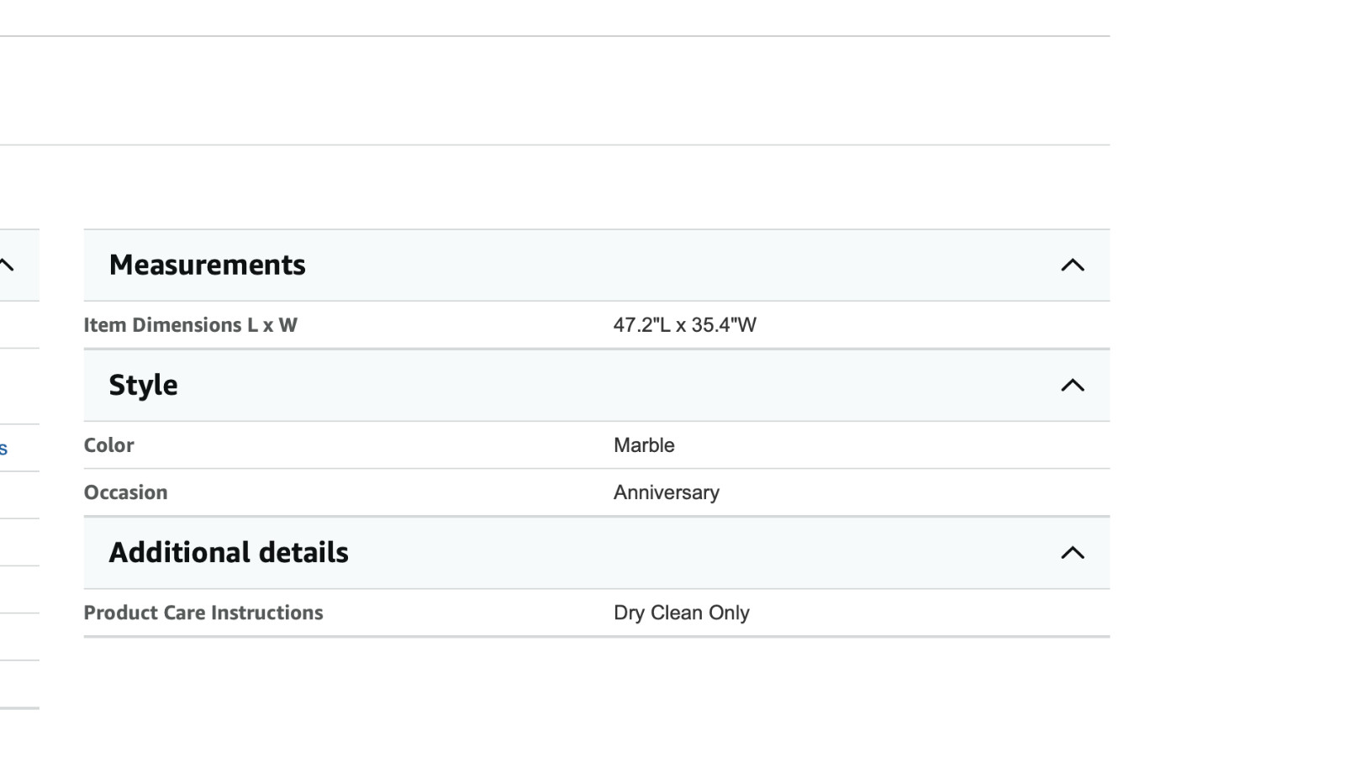Select the 47.2"L x 35.4"W value
1345x778 pixels.
click(685, 325)
